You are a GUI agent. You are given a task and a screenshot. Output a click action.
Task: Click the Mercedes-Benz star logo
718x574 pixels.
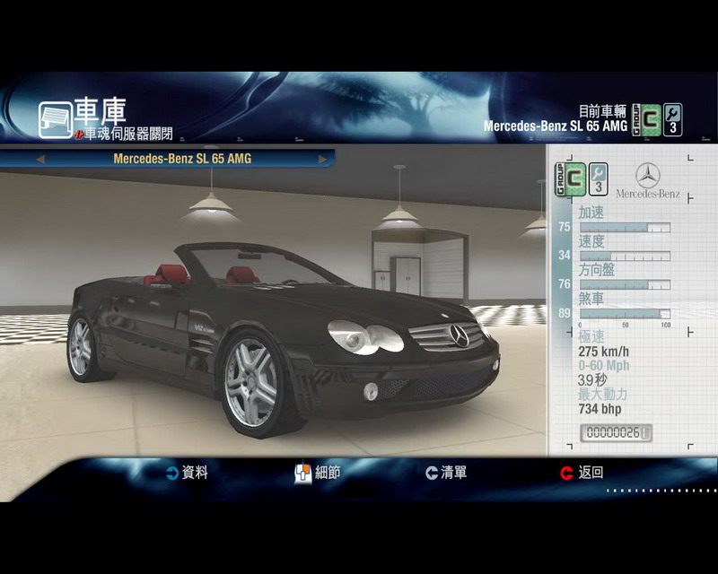click(x=647, y=175)
